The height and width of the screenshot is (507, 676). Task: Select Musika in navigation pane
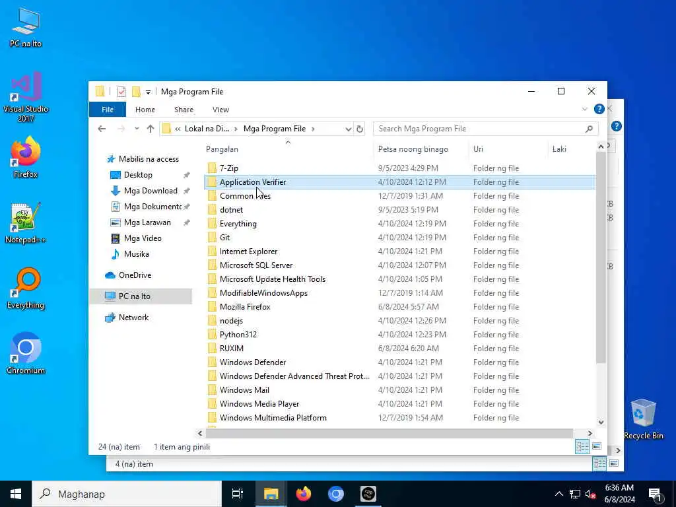click(x=136, y=254)
